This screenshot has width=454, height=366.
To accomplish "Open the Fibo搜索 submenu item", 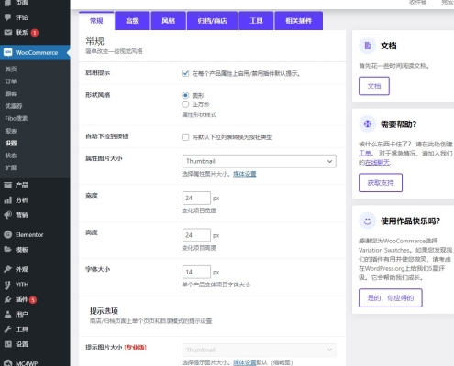I will [x=17, y=118].
